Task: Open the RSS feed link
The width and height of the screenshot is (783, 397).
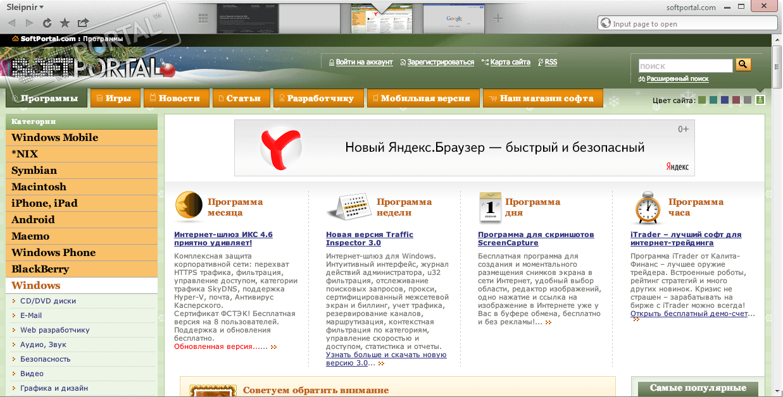Action: pos(551,62)
